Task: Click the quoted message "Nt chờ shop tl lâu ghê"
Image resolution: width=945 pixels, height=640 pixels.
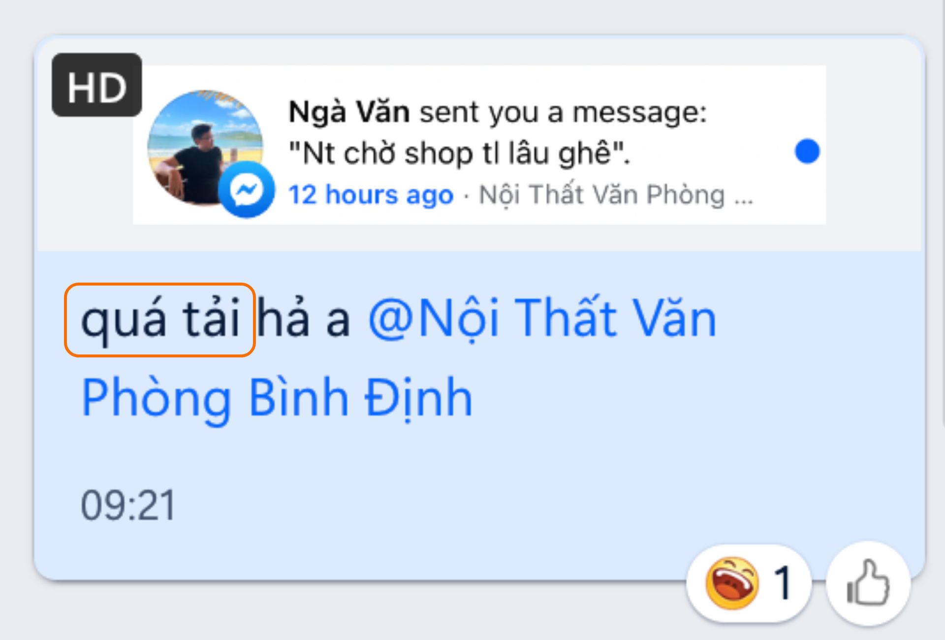Action: 459,153
